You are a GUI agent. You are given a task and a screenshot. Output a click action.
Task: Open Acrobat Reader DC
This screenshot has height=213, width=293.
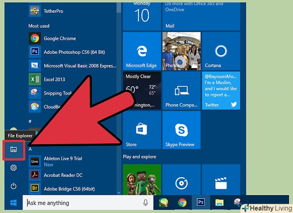62,175
